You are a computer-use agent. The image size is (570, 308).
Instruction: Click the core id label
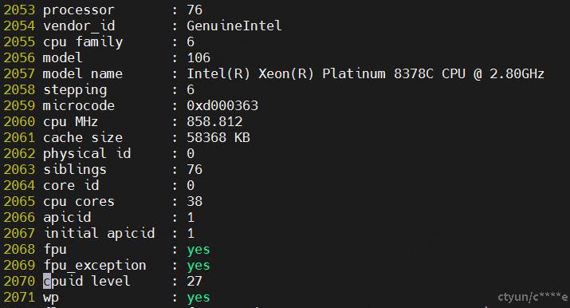point(71,185)
